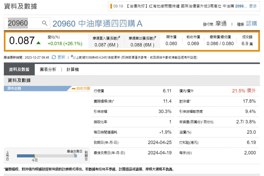The width and height of the screenshot is (264, 176).
Task: Click the current price 0.087
Action: coord(22,41)
